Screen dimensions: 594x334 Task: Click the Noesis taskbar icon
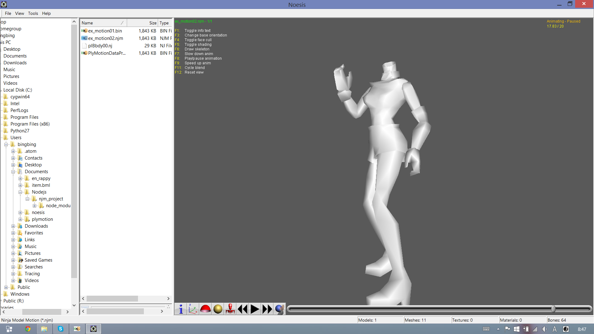(x=93, y=329)
